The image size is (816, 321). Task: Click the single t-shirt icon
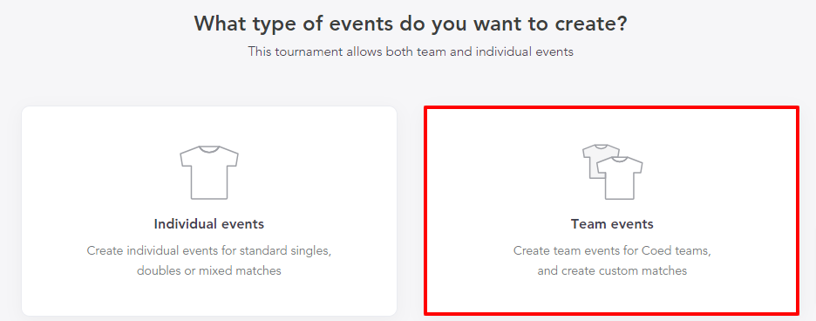[209, 173]
